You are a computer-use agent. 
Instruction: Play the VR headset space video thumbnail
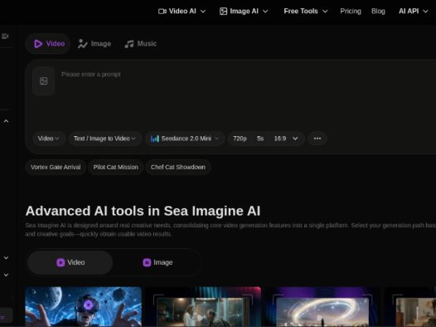tap(84, 306)
